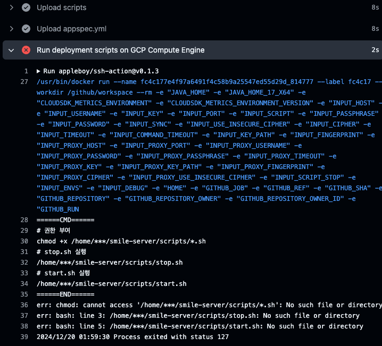Expand the Run appleboy/ssh-action@v0.1.3 group
Image resolution: width=382 pixels, height=346 pixels.
(x=38, y=71)
